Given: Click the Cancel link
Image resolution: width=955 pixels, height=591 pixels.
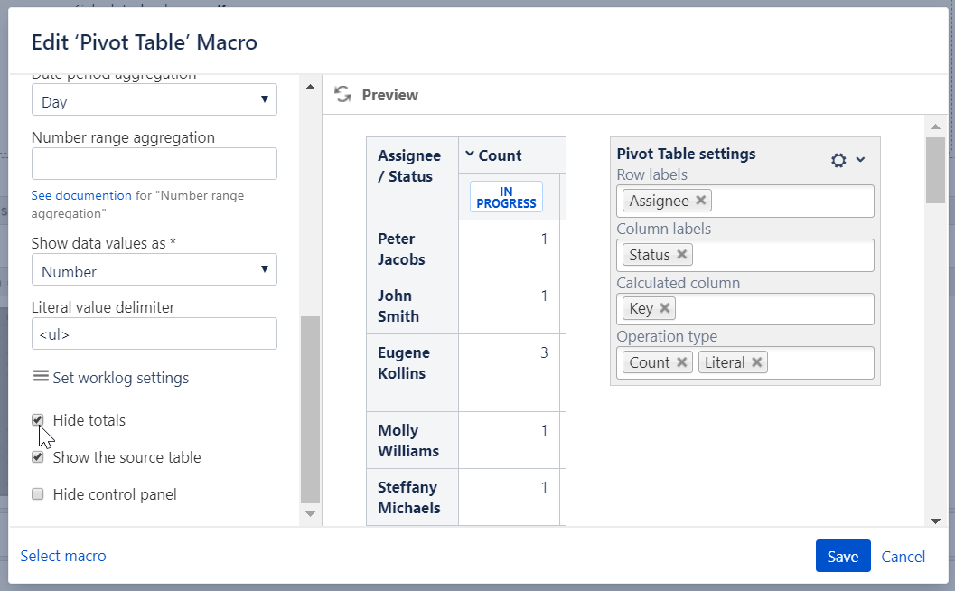Looking at the screenshot, I should pyautogui.click(x=903, y=557).
